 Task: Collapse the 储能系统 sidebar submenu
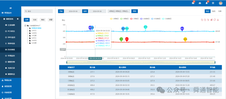click(18, 19)
